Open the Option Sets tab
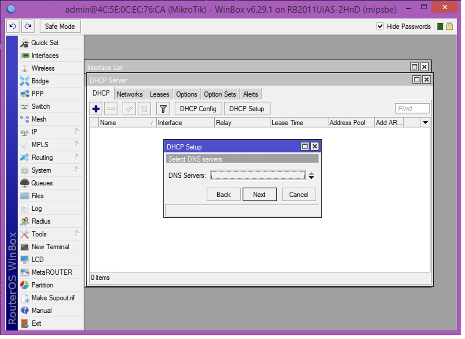The image size is (465, 339). click(220, 94)
